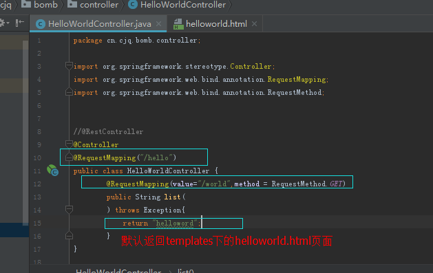
Task: Click the HTML file icon in the helloworld.html tab
Action: pyautogui.click(x=178, y=24)
